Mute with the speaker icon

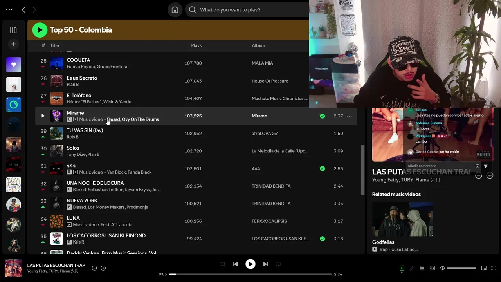(442, 268)
